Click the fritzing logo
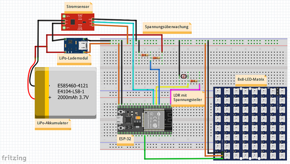Screen dimensions: 290x164 click(x=14, y=157)
